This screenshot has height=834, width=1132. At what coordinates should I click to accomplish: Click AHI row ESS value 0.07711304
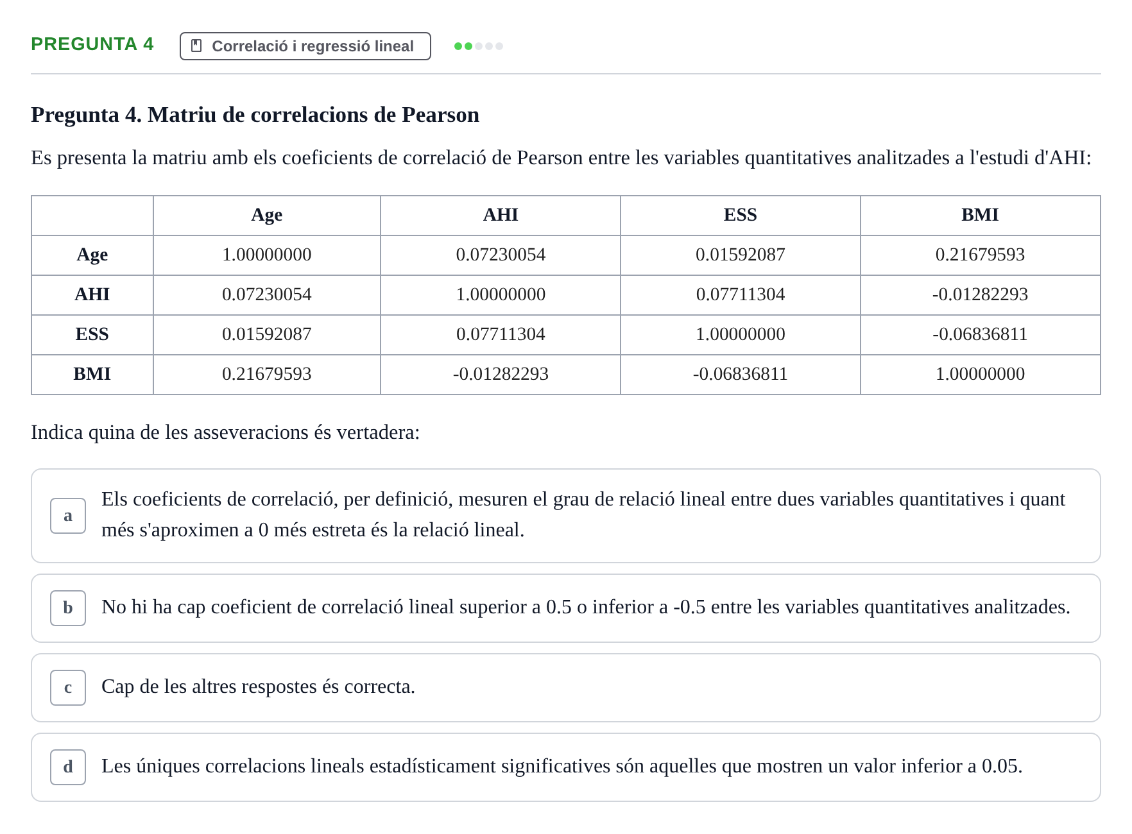741,295
